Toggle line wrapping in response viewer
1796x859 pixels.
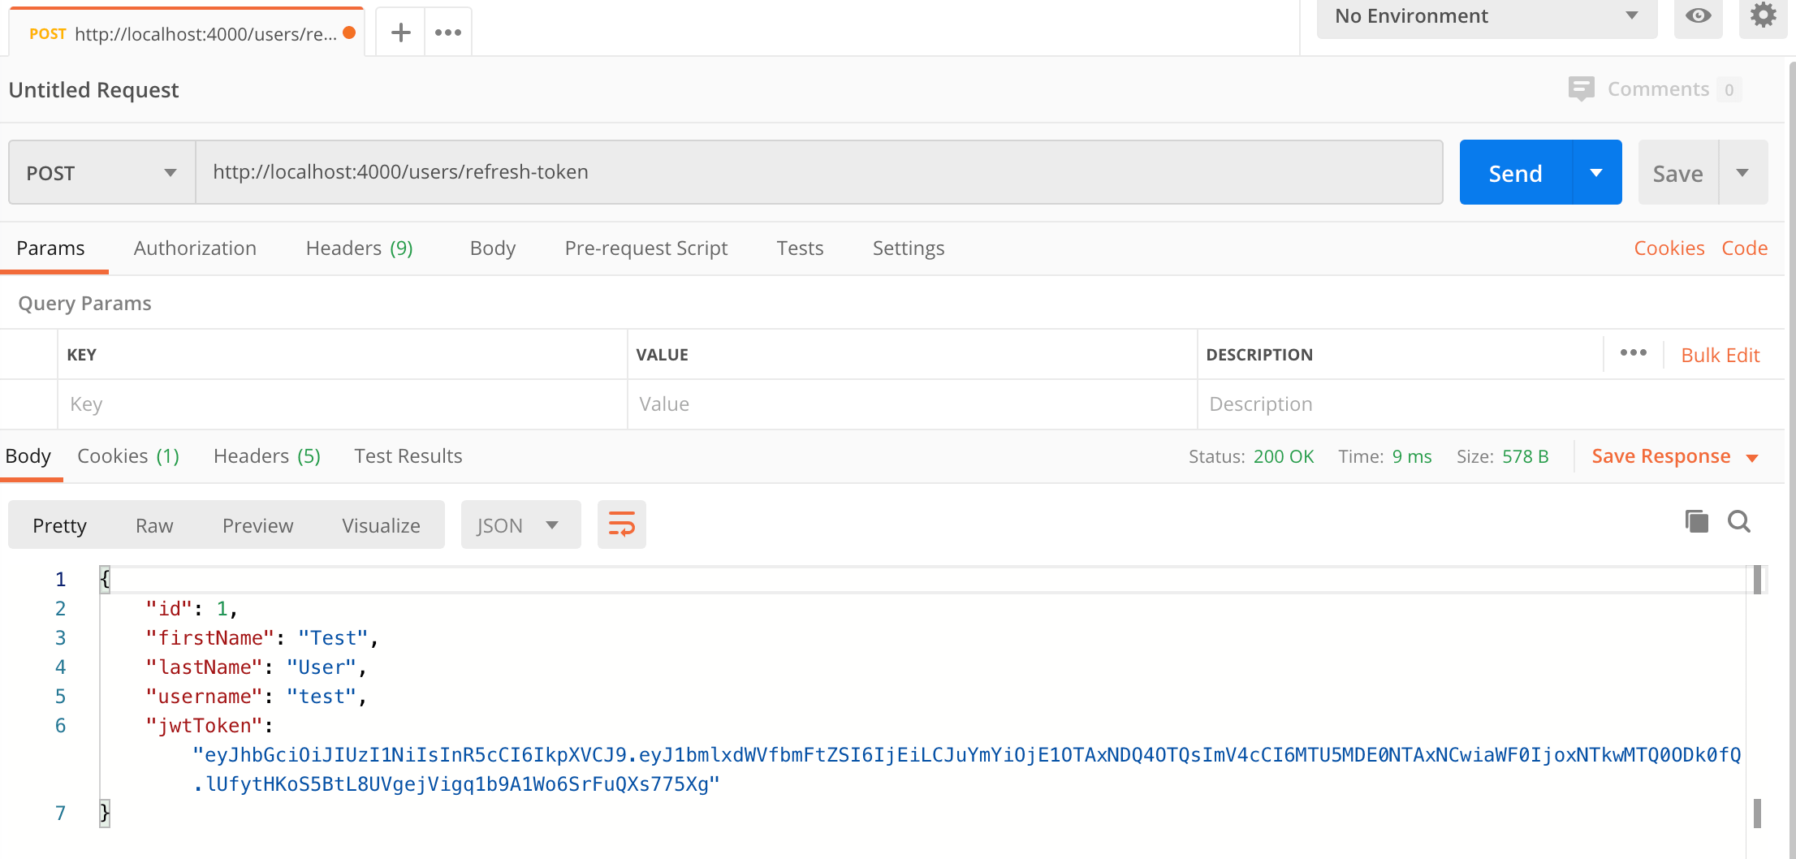621,524
